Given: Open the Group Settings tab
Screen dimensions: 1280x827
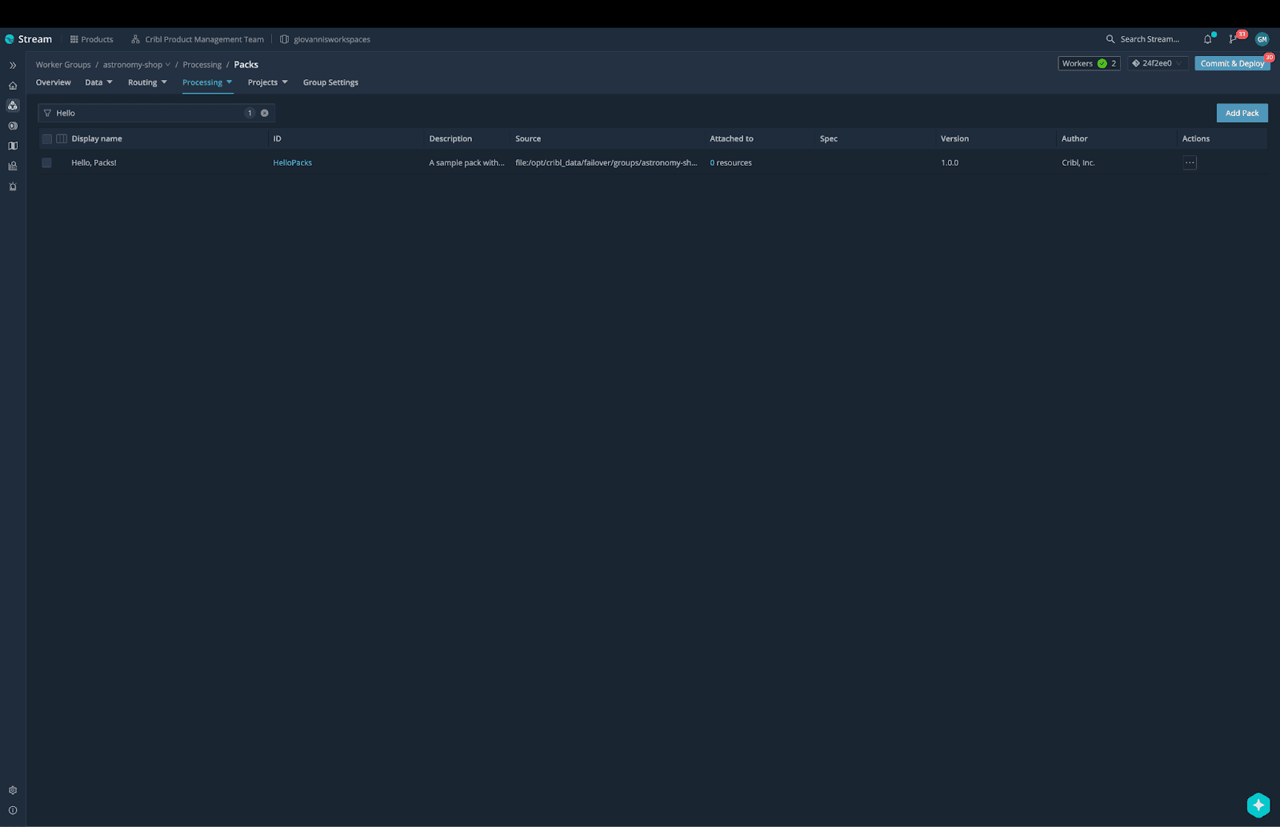Looking at the screenshot, I should (330, 82).
